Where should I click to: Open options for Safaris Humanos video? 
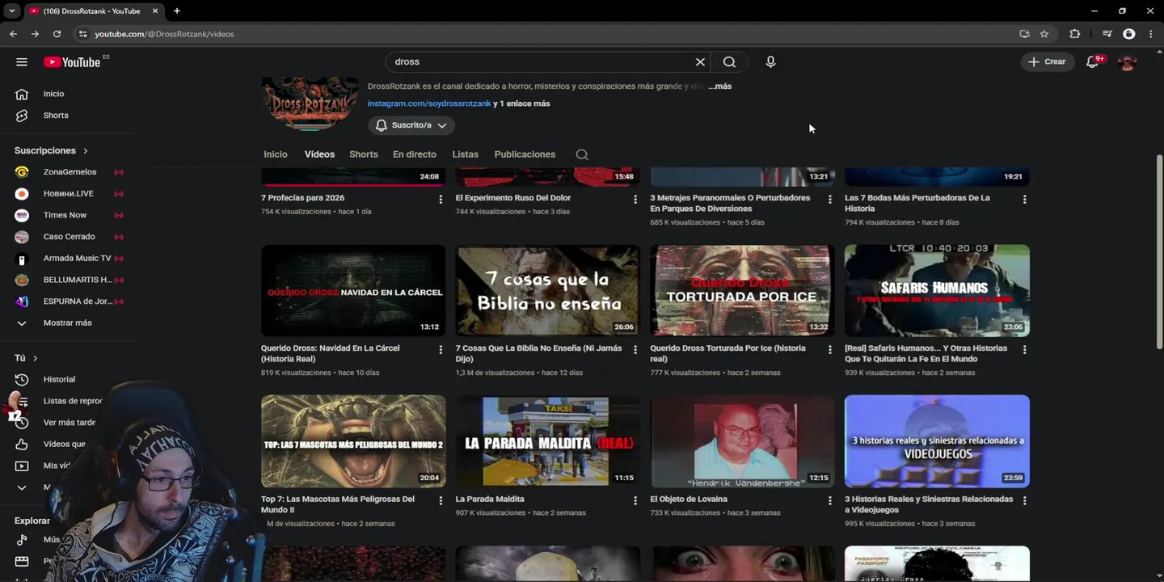coord(1024,349)
